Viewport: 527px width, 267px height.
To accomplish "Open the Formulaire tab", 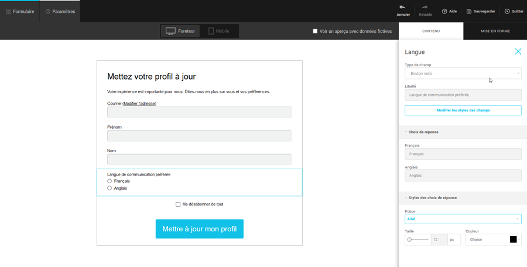I will 20,12.
